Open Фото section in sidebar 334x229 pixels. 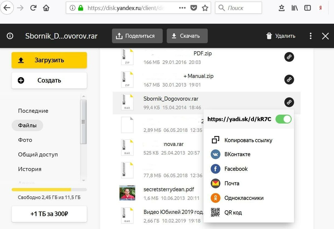coord(25,140)
